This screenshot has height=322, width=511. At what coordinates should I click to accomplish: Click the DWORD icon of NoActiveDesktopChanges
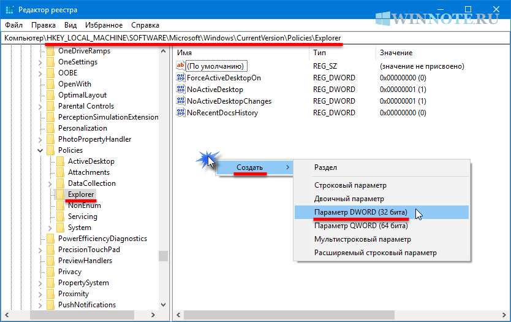pyautogui.click(x=181, y=101)
